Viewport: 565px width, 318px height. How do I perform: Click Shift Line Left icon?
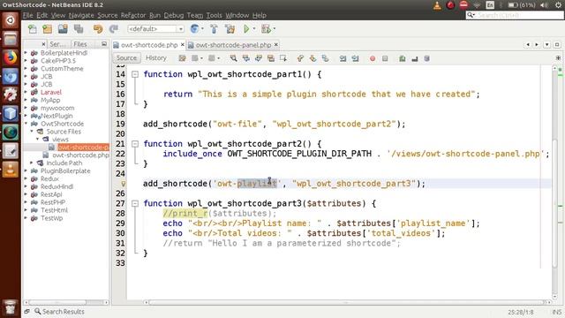click(343, 58)
